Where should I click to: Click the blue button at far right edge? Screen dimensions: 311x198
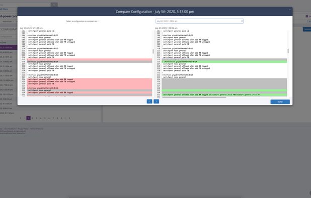tap(307, 29)
